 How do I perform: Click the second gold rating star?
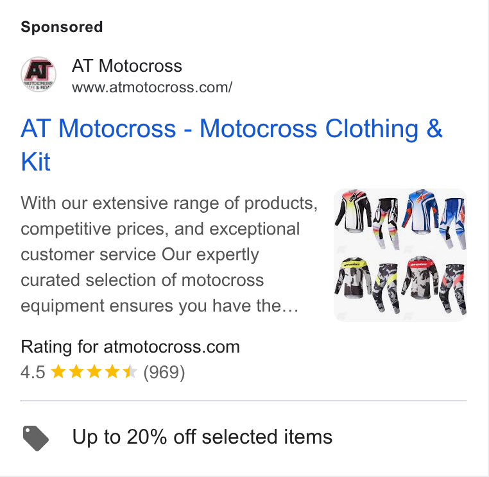point(76,372)
